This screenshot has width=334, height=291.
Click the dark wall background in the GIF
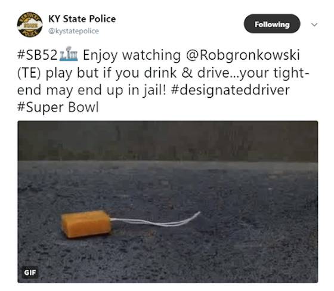[x=168, y=141]
